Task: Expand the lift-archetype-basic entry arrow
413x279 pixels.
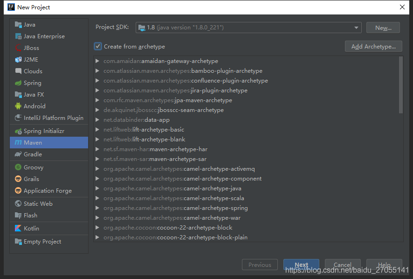Action: pos(97,130)
